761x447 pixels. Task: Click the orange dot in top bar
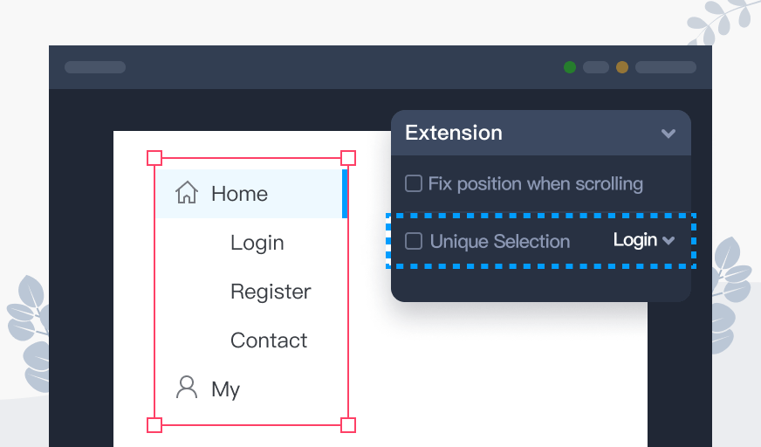pos(622,67)
